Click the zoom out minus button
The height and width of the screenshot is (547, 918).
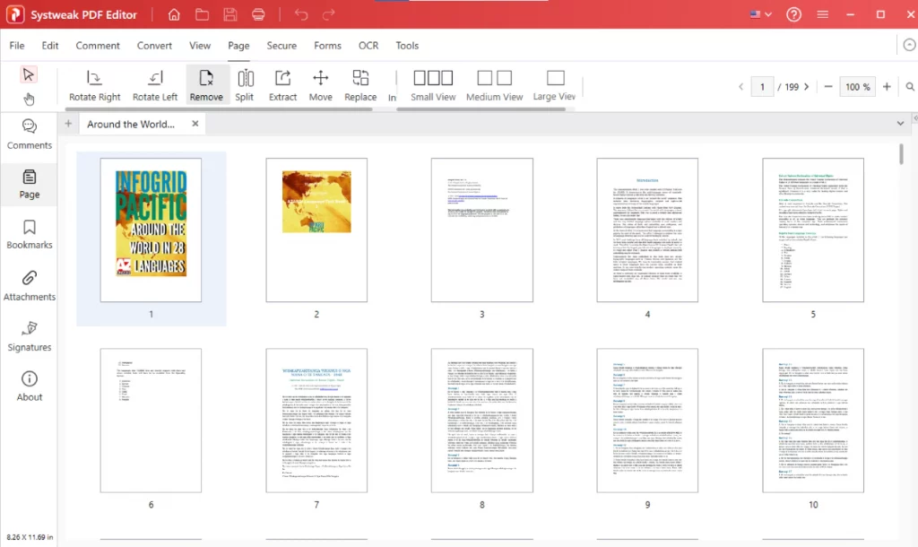[828, 87]
